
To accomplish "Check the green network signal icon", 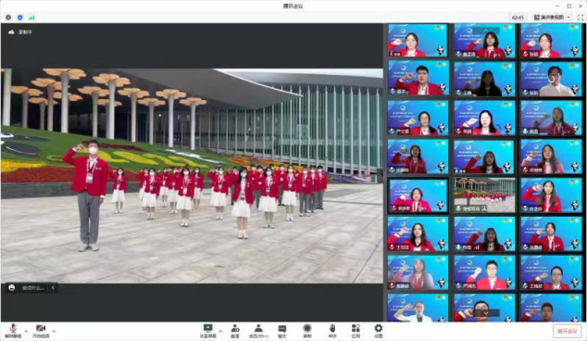I will point(31,18).
